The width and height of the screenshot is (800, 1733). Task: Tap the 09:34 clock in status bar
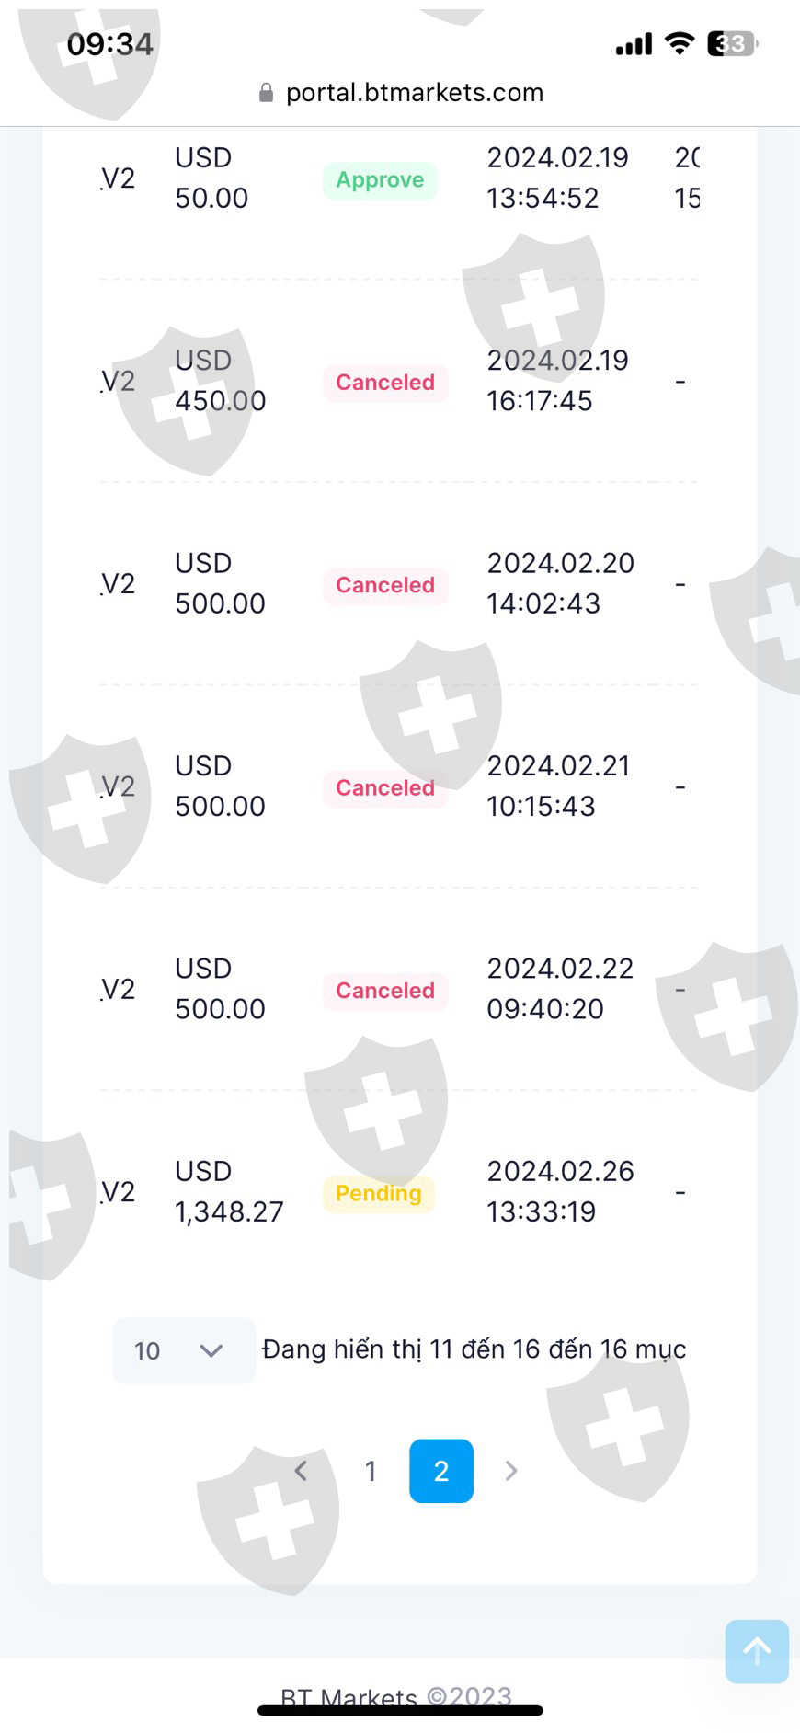point(110,44)
